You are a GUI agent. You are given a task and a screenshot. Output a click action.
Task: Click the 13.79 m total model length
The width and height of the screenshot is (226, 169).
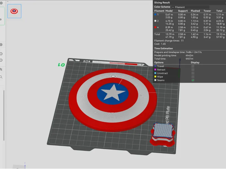170,34
